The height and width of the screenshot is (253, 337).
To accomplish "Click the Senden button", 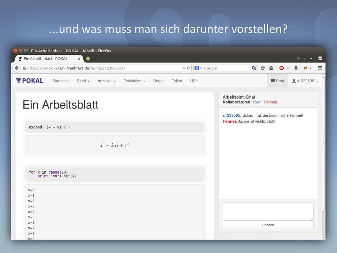I will pos(268,225).
